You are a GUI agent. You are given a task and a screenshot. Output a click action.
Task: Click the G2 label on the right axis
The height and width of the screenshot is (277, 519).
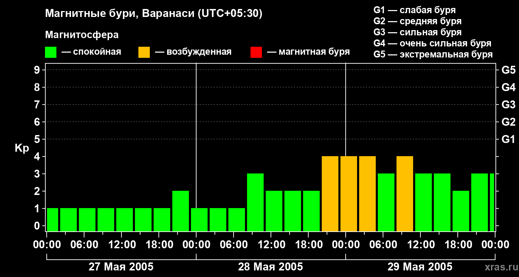[509, 122]
